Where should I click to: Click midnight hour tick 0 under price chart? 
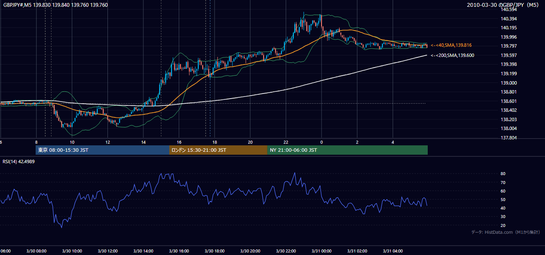(322, 142)
